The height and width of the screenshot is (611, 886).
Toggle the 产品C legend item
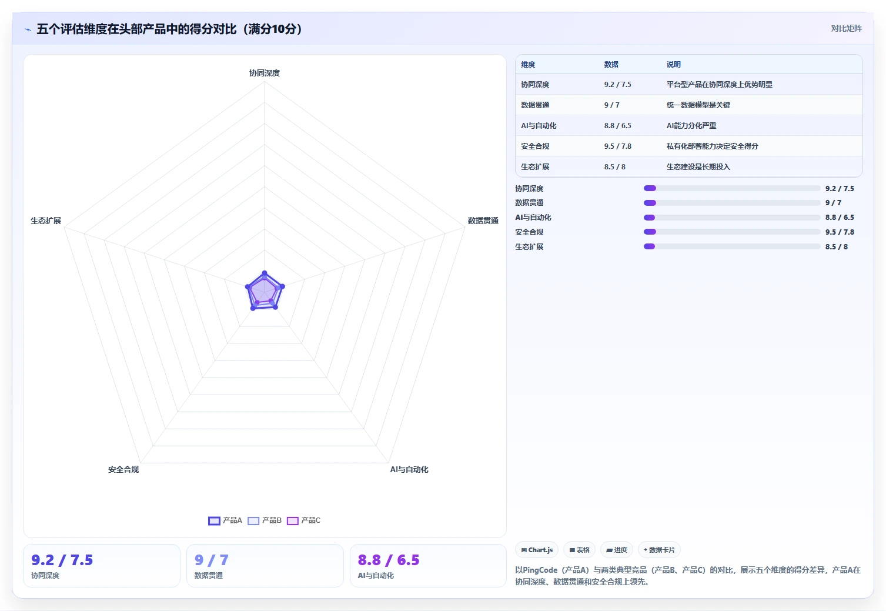pyautogui.click(x=303, y=520)
